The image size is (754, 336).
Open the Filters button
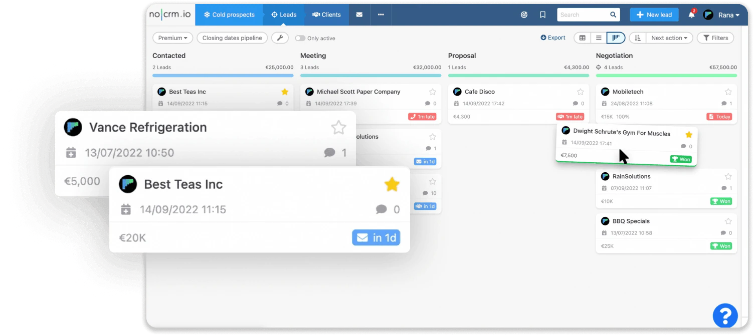pos(715,38)
